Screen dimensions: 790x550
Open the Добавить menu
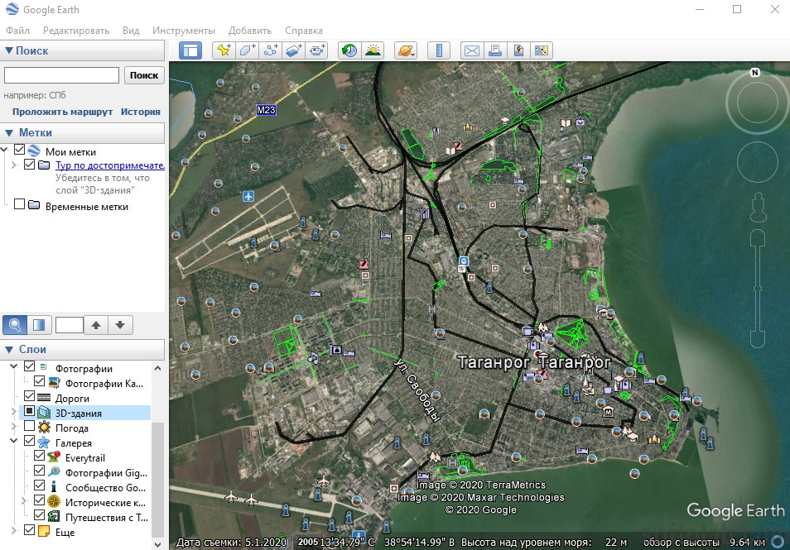click(x=250, y=31)
